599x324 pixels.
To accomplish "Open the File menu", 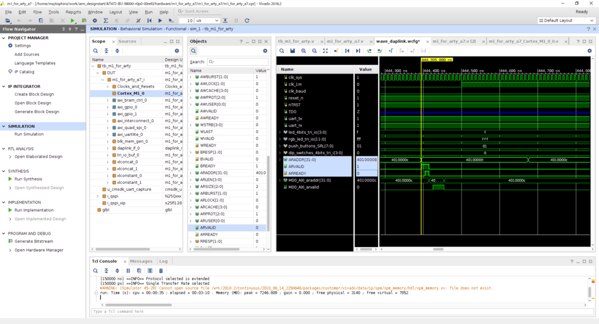I will click(8, 12).
